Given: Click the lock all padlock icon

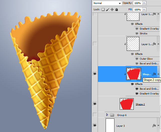Looking at the screenshot, I should (116, 10).
